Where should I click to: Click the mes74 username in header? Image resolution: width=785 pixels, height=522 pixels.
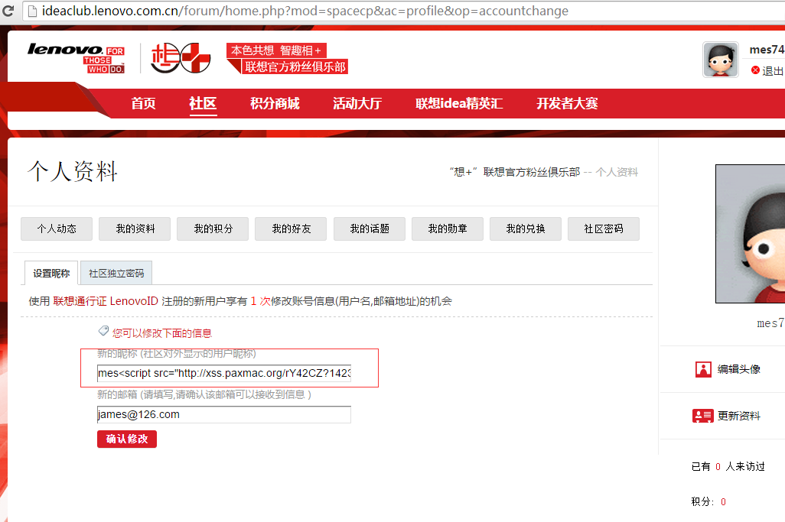tap(767, 50)
